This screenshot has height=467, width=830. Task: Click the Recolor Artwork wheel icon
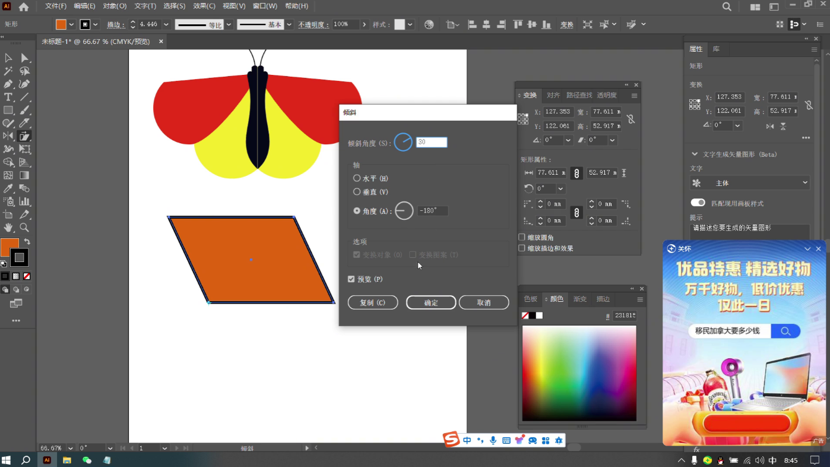coord(429,24)
